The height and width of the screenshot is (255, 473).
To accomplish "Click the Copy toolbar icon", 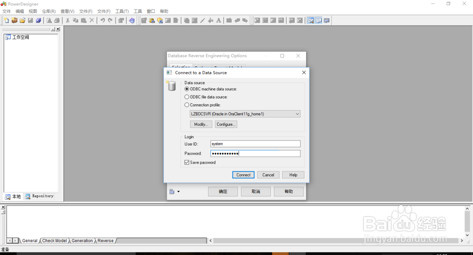I will 76,20.
